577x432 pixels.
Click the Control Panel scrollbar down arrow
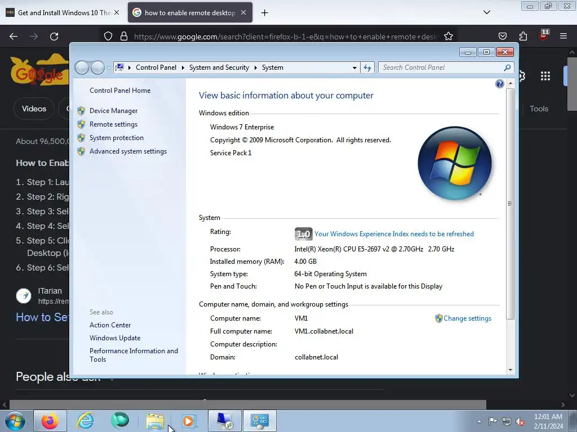point(511,370)
